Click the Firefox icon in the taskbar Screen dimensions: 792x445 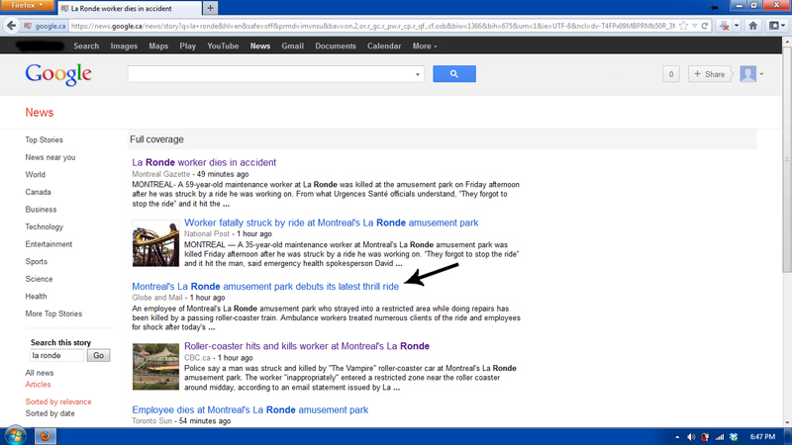point(46,436)
